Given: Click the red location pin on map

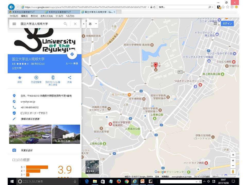Looking at the screenshot, I should click(156, 65).
